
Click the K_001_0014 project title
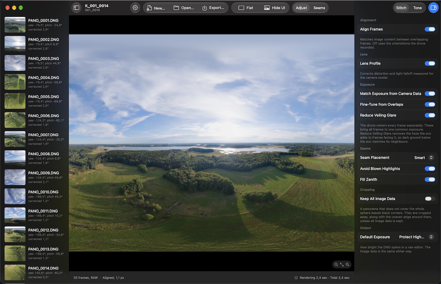97,6
